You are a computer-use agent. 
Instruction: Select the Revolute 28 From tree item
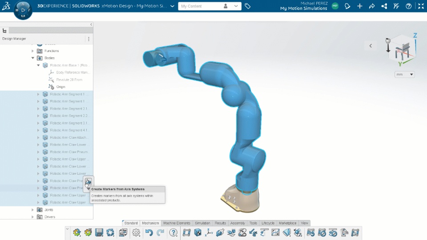[x=69, y=80]
